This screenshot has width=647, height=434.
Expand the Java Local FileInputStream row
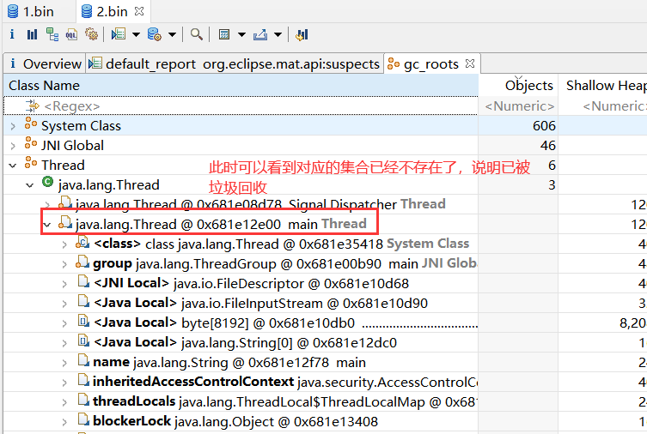pos(64,304)
